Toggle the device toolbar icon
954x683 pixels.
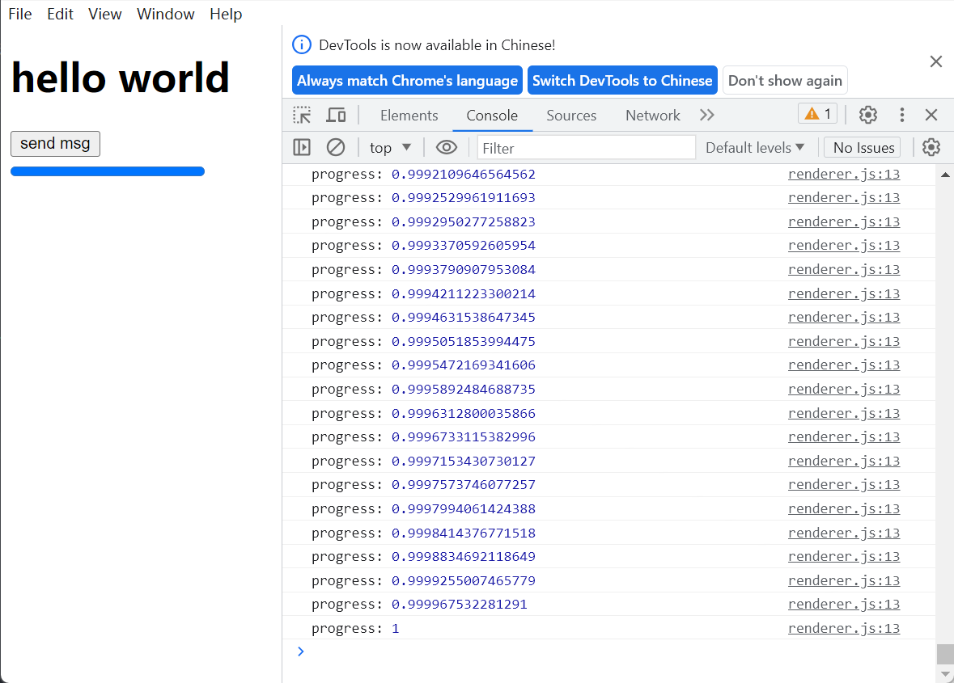tap(336, 115)
